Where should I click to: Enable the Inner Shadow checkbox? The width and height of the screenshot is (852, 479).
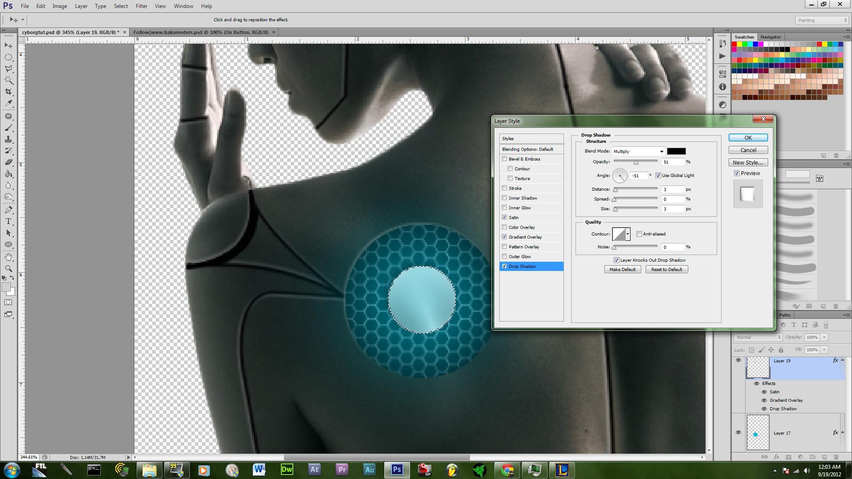point(504,198)
